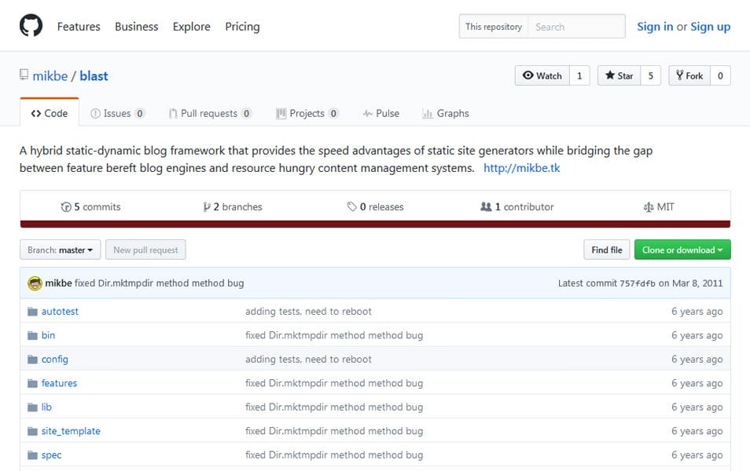The height and width of the screenshot is (471, 750).
Task: Open autotest row commit message 'adding tests'
Action: pos(308,312)
